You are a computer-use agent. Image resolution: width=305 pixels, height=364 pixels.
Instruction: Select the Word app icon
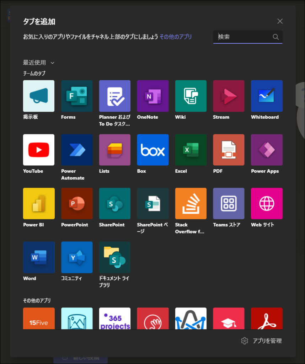pos(39,257)
